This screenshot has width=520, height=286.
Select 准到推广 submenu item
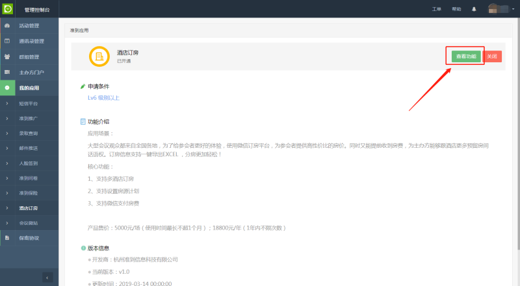tap(29, 118)
